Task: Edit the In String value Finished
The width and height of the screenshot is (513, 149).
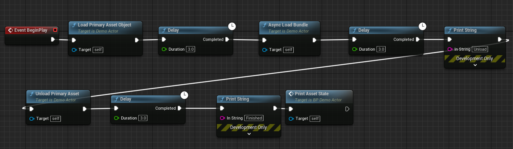Action: (x=254, y=118)
